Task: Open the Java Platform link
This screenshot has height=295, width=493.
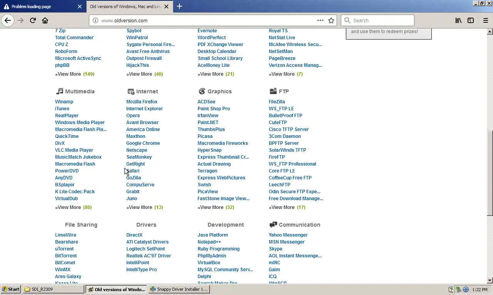Action: click(213, 235)
